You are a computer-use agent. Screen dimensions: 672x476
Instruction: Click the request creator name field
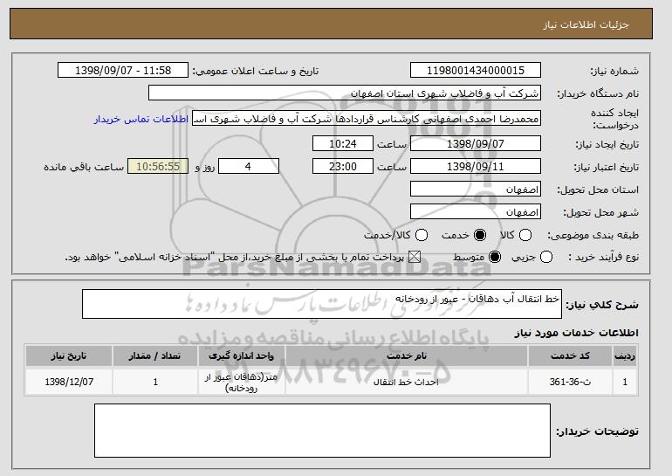(367, 119)
